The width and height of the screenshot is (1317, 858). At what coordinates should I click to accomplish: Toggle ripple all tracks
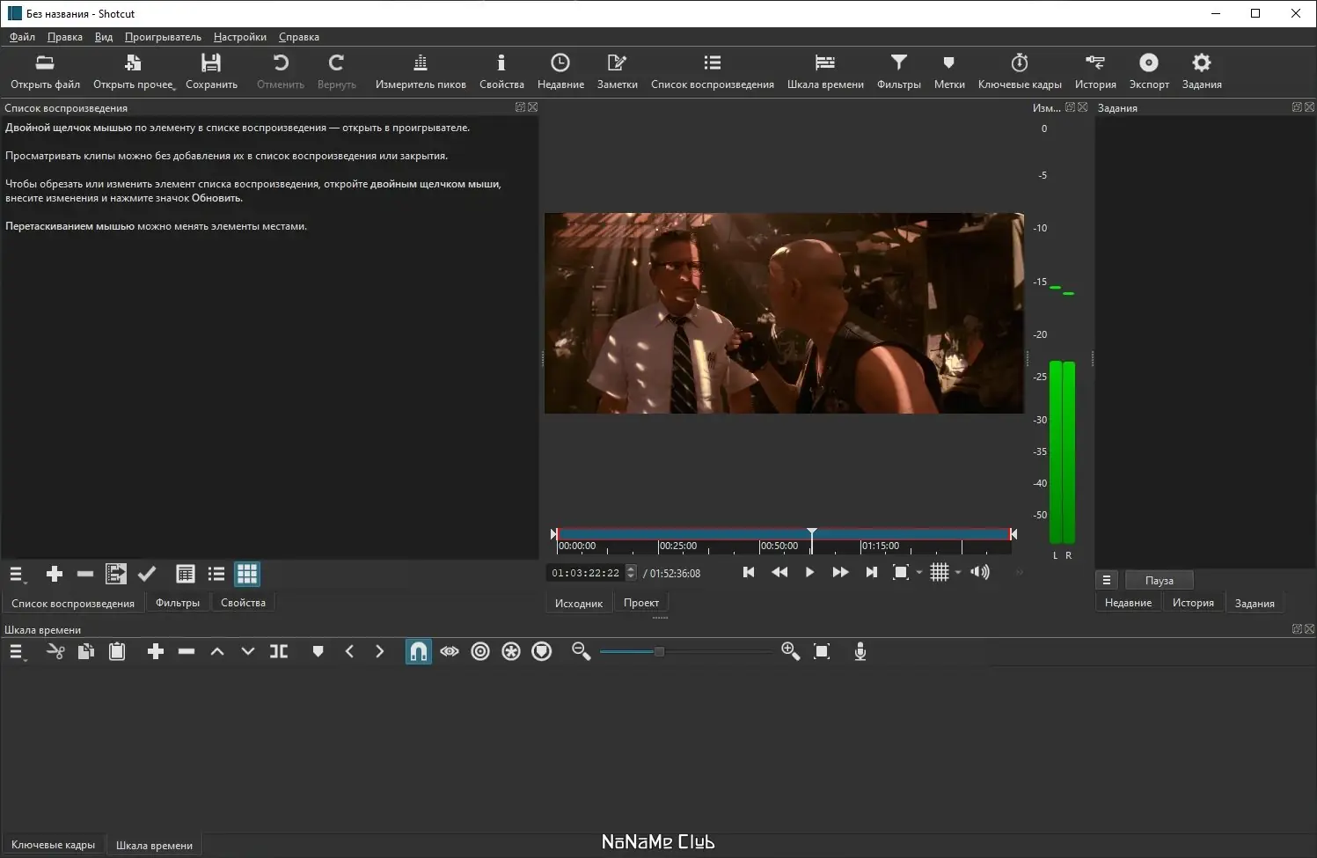[511, 652]
